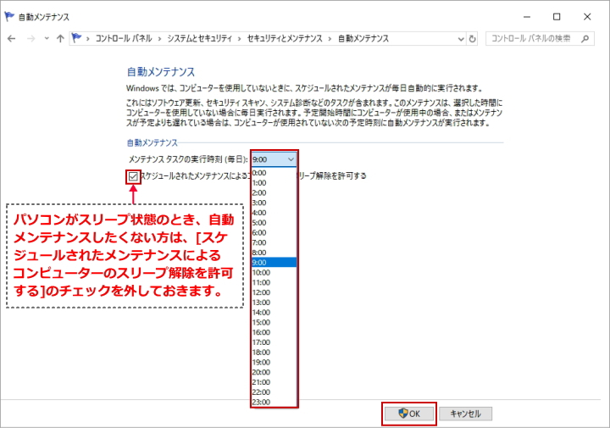This screenshot has height=428, width=610.
Task: Click the up-one-level arrow icon
Action: click(x=60, y=38)
